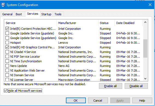Uncheck Intel(R) HD Graphics Control Panel service
Screen dimensions: 155x106
[x=7, y=47]
